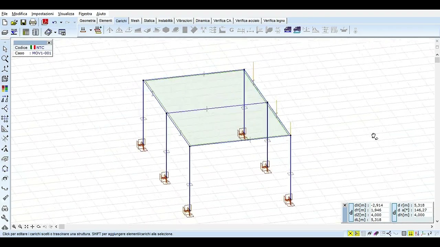Click the first moving load truck icon
440x247 pixels.
pos(288,30)
